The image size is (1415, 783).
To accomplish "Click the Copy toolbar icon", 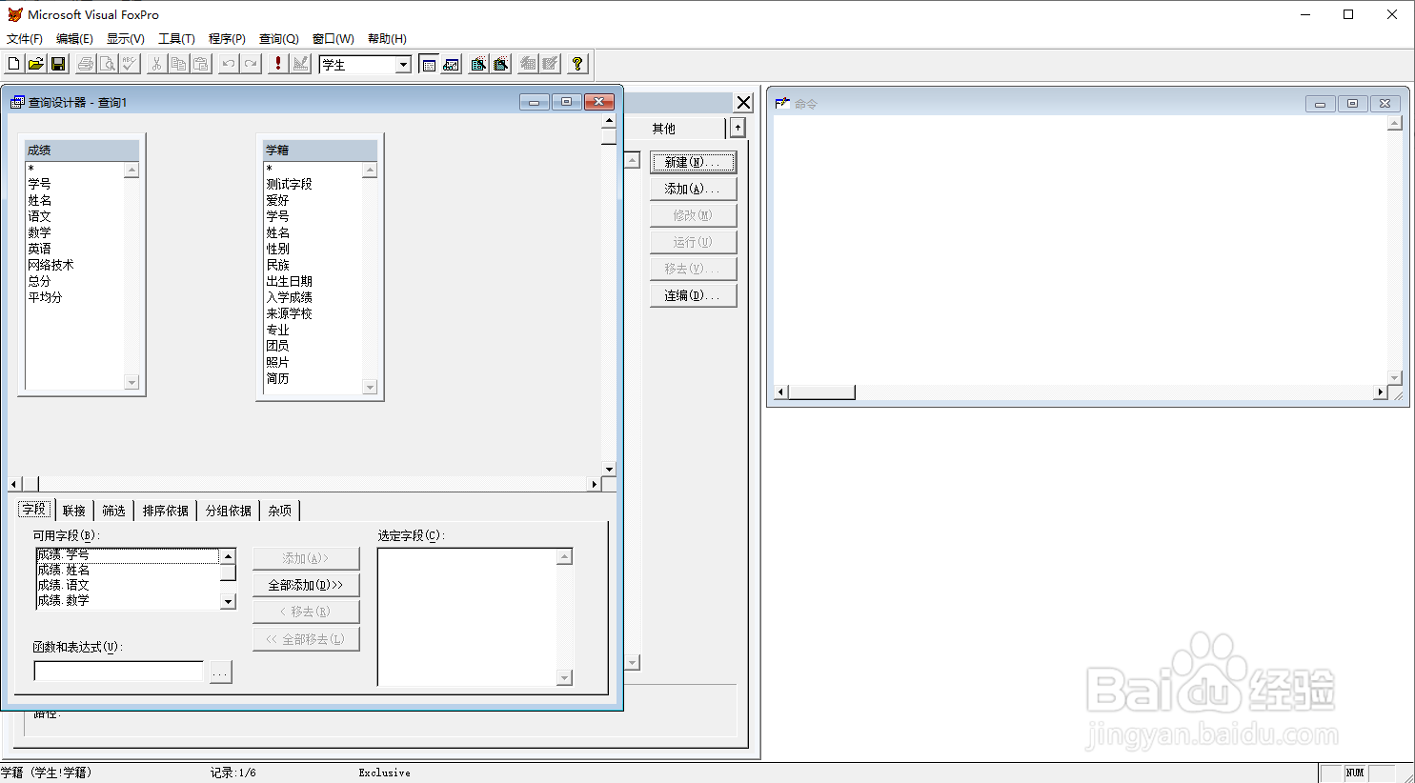I will pos(179,64).
